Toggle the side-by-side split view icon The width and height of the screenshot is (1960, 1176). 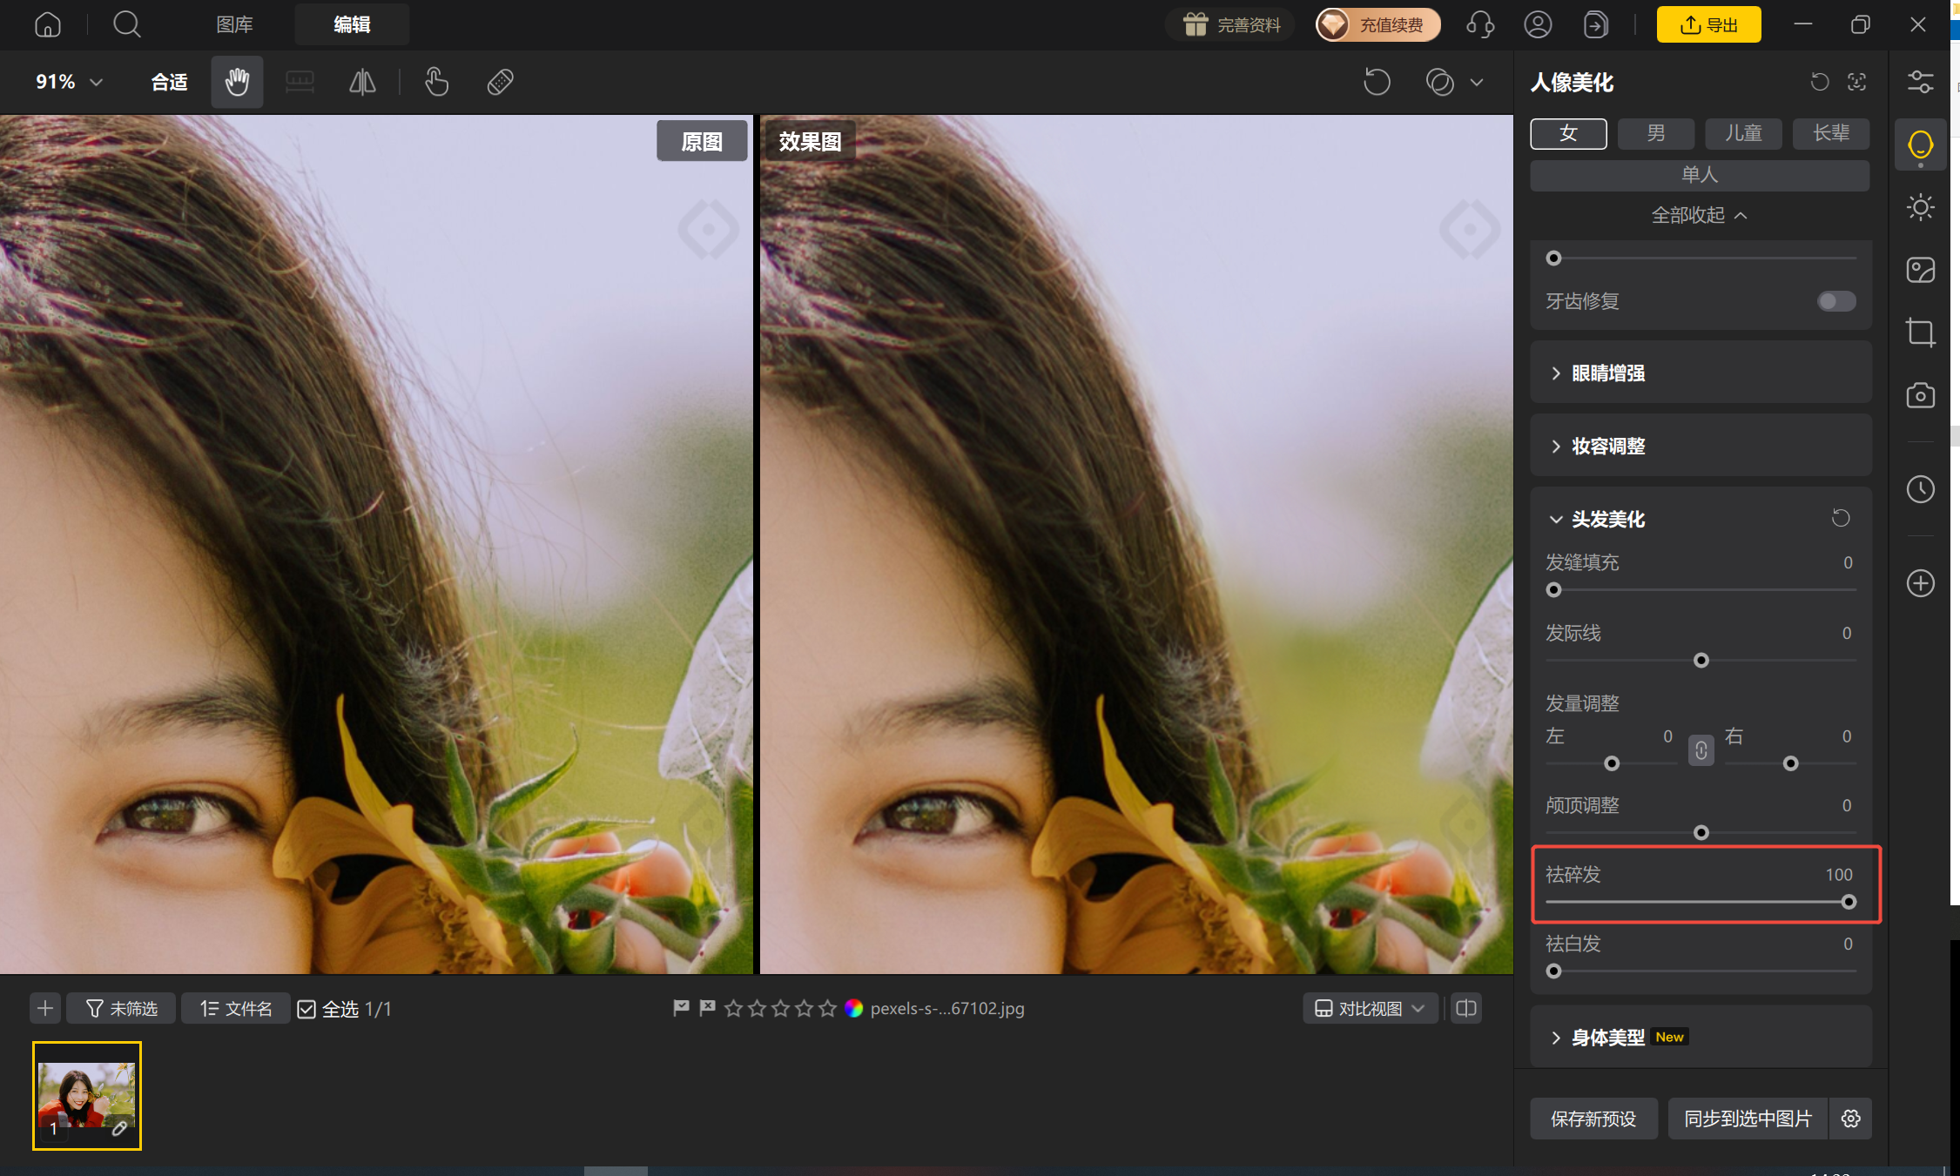tap(1466, 1008)
